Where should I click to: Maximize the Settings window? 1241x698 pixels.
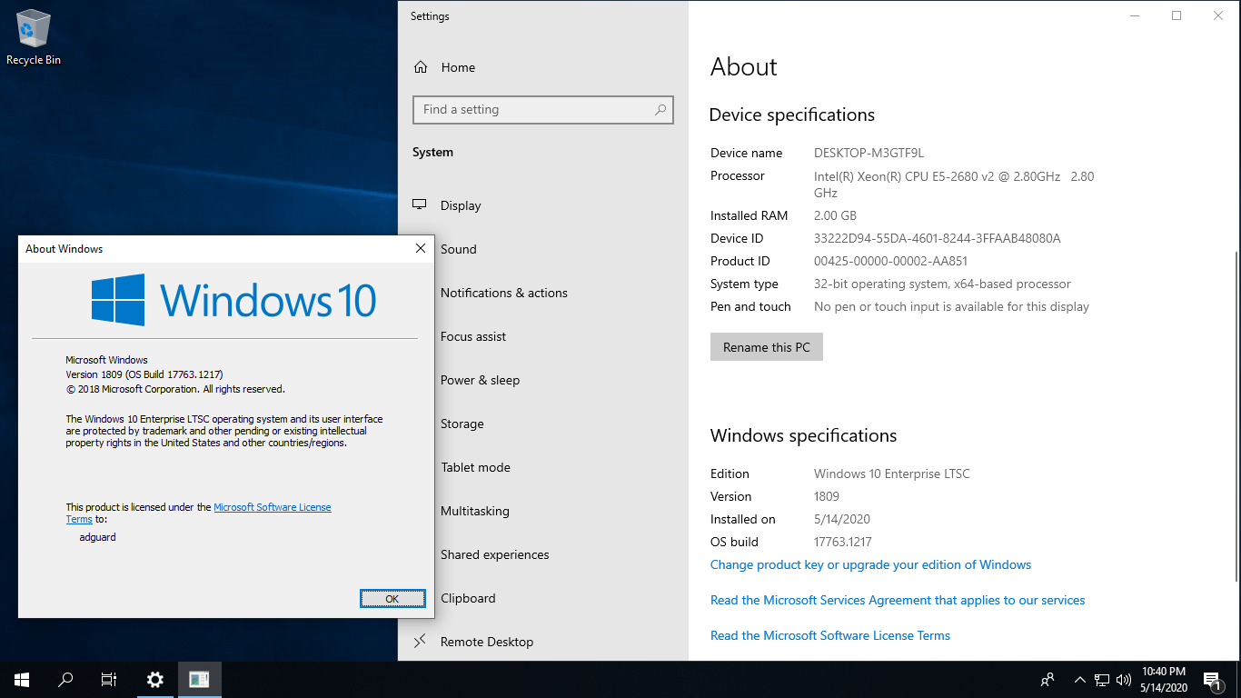point(1176,15)
